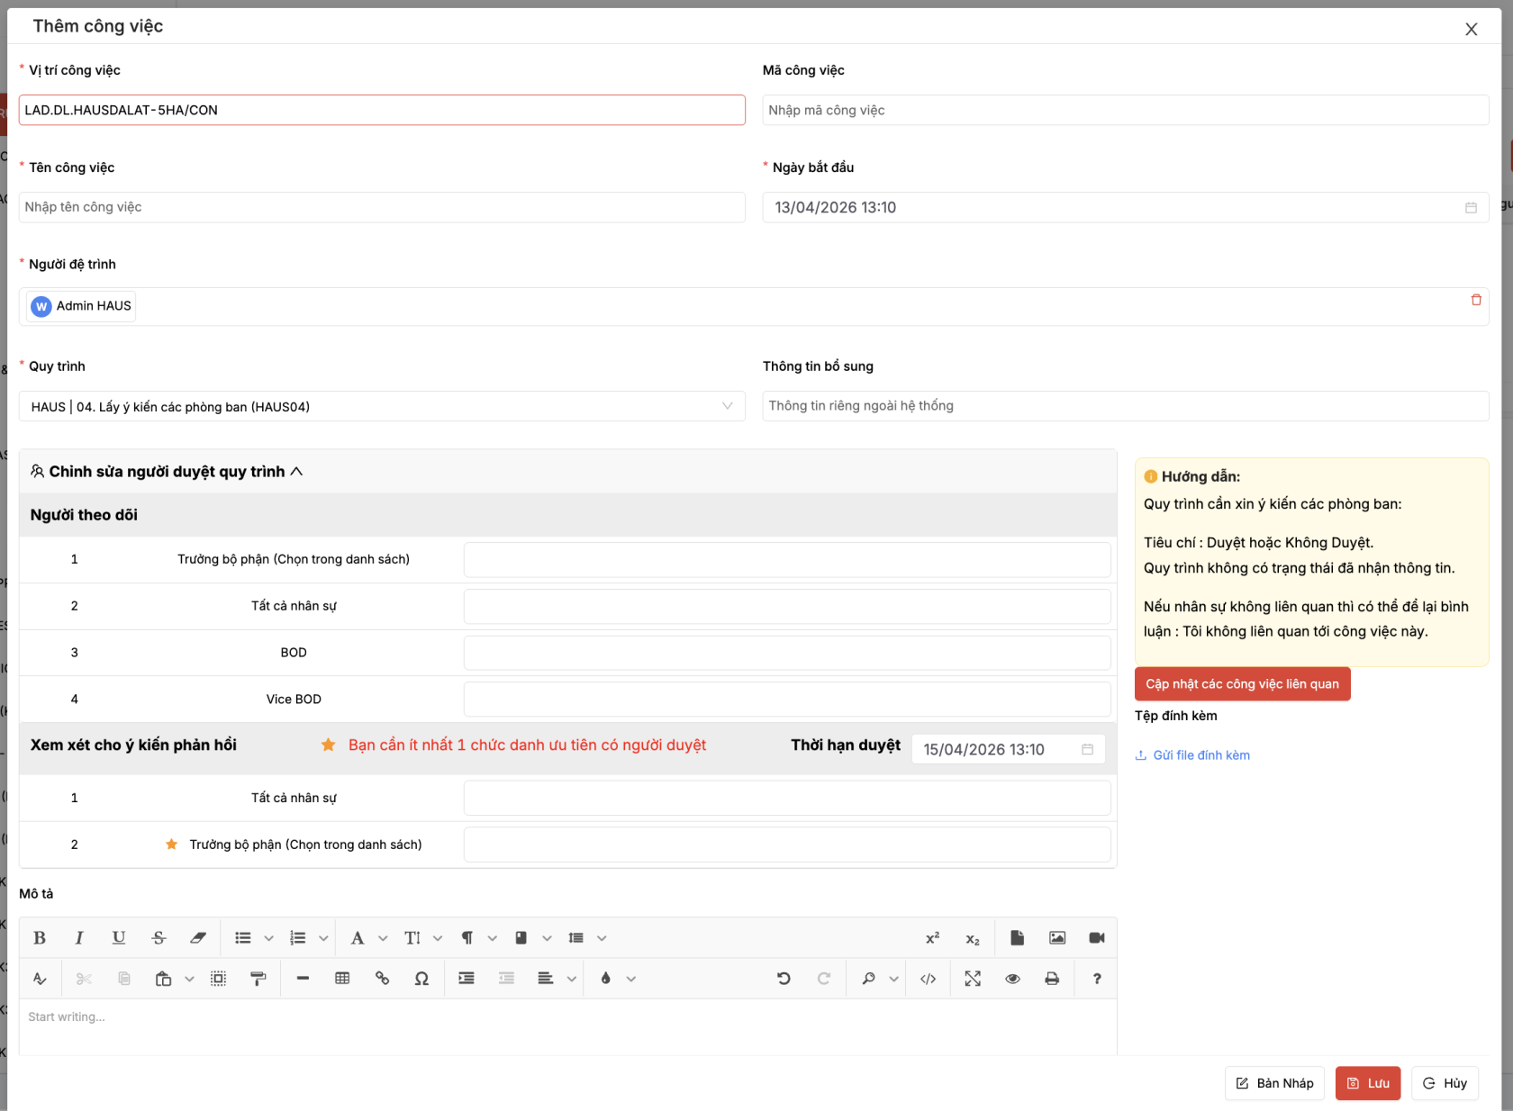Open the Thời hạn duyệt calendar picker
Viewport: 1513px width, 1111px height.
[1087, 748]
